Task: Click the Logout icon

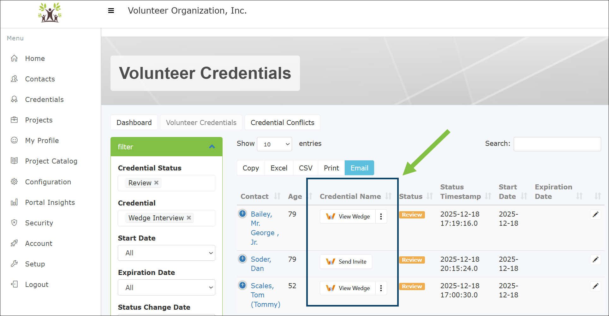Action: [14, 284]
